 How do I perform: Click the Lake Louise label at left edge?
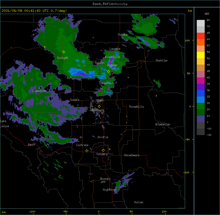pyautogui.click(x=5, y=124)
